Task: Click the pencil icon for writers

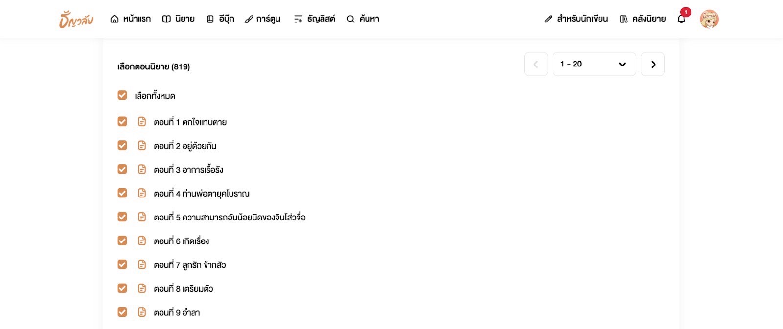Action: (548, 19)
